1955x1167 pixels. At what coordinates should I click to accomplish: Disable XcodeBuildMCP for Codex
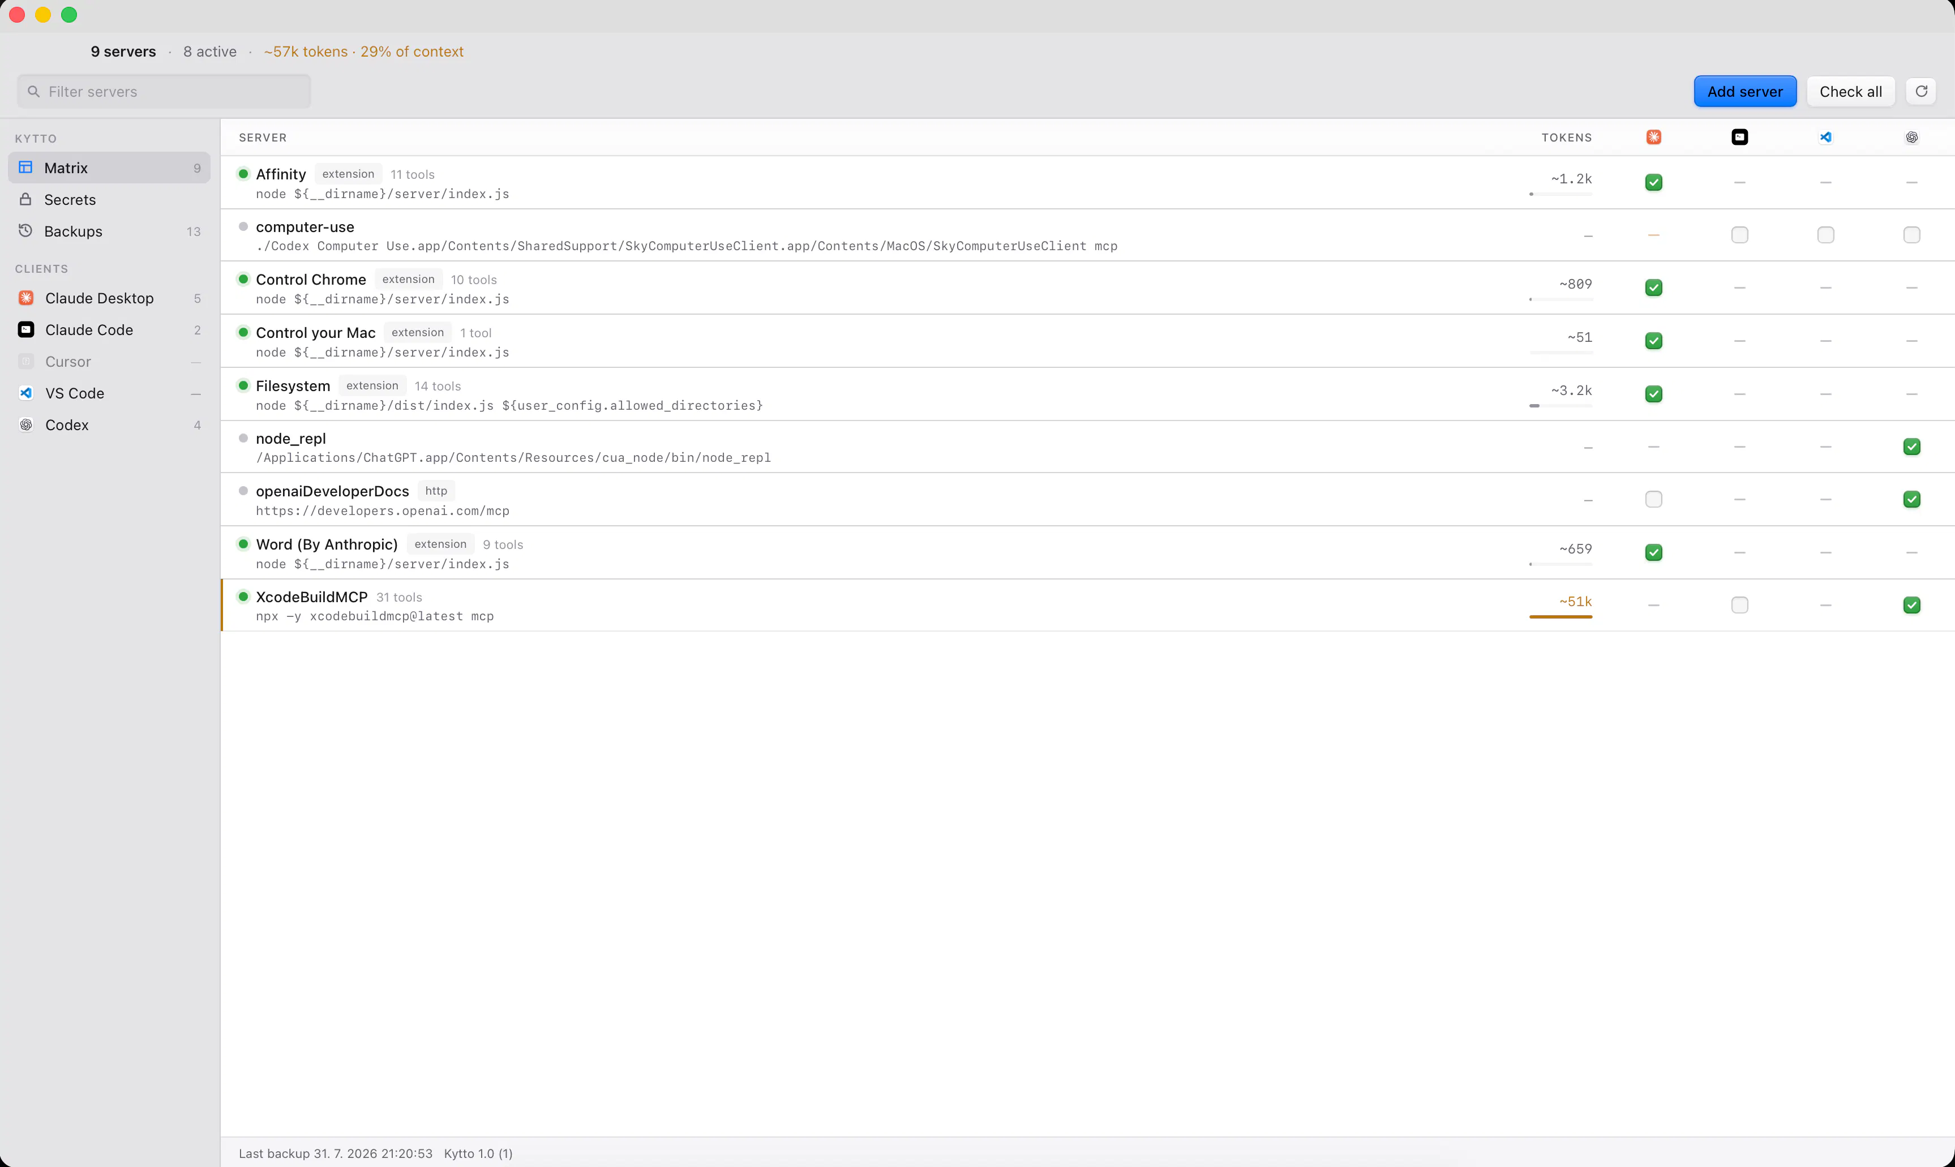(1912, 605)
